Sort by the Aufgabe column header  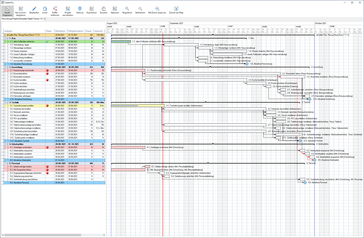click(25, 31)
